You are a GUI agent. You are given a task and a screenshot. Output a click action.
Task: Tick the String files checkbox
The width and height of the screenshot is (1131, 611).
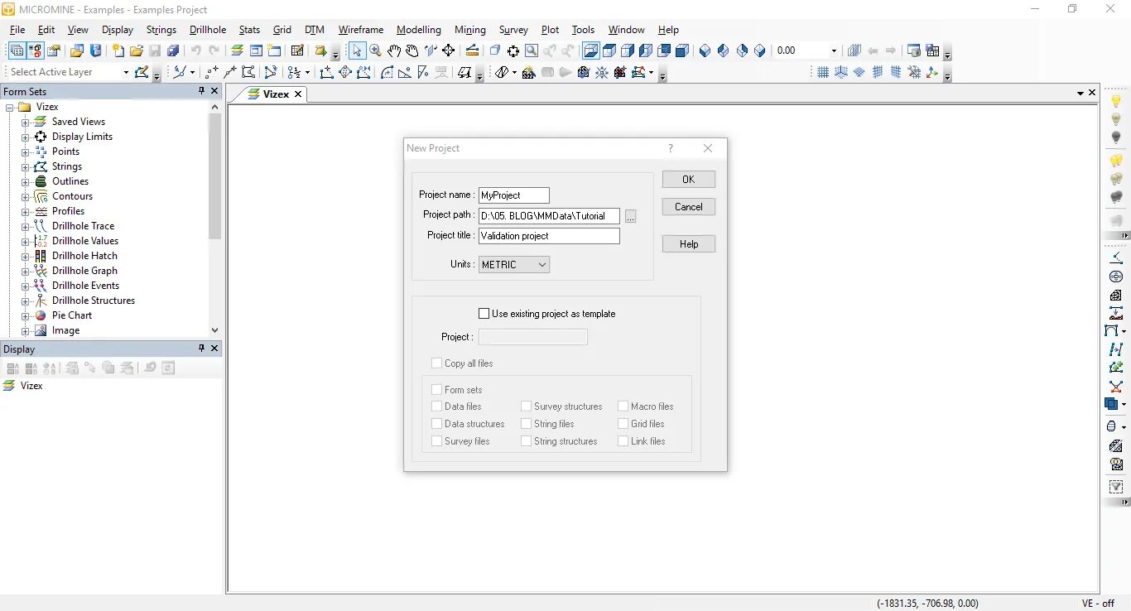(x=526, y=424)
